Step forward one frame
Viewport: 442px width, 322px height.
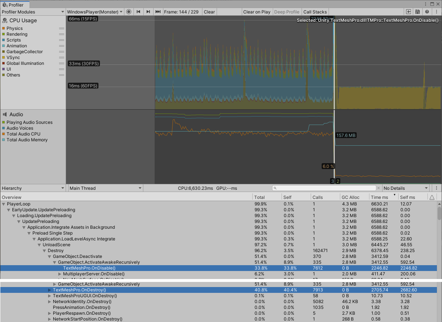[x=148, y=12]
